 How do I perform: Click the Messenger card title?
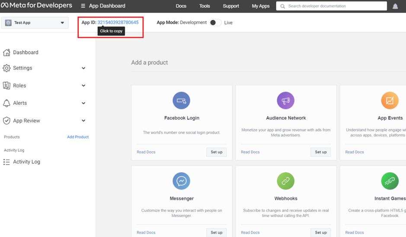tap(182, 199)
